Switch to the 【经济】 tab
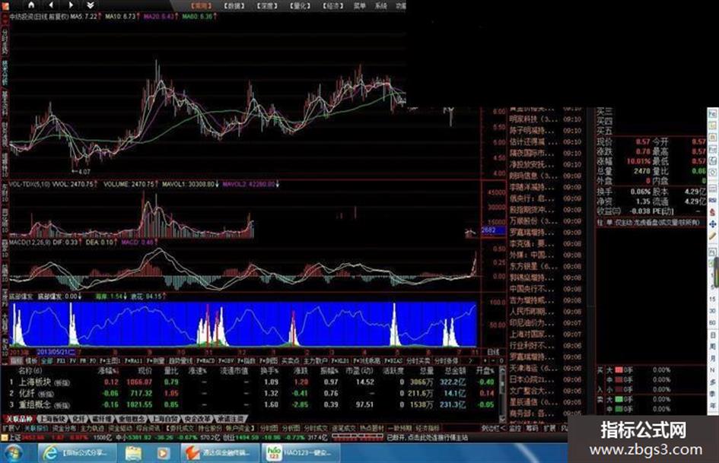 pos(333,5)
